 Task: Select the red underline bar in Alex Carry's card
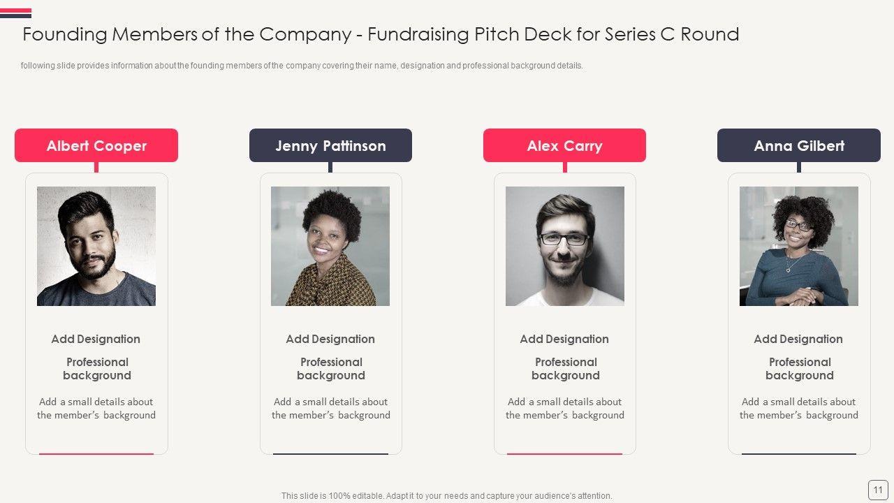tap(564, 453)
